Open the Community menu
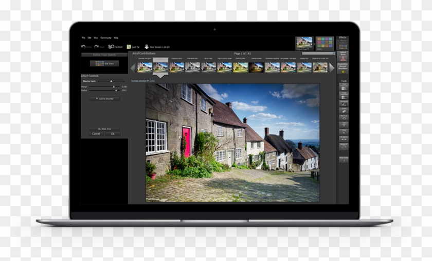Screen dimensions: 432x261 [x=106, y=38]
